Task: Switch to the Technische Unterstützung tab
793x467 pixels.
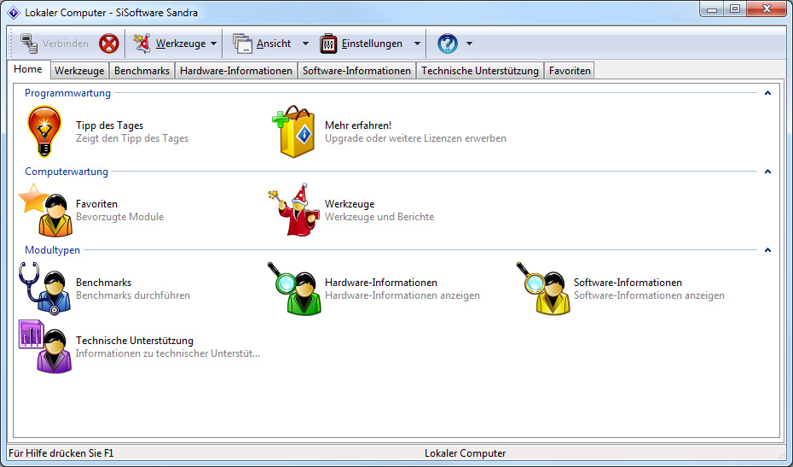Action: [x=480, y=71]
